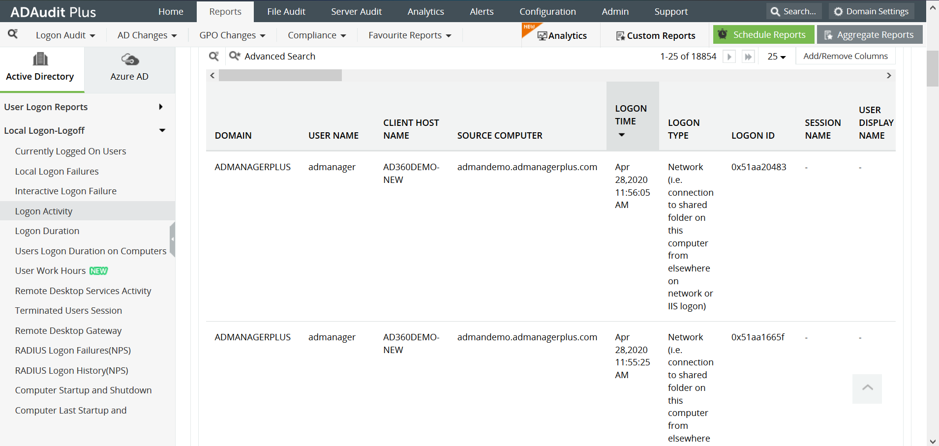This screenshot has width=939, height=446.
Task: Open Aggregate Reports
Action: pyautogui.click(x=869, y=34)
